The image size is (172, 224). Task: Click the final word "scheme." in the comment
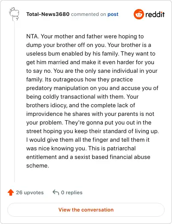click(38, 165)
